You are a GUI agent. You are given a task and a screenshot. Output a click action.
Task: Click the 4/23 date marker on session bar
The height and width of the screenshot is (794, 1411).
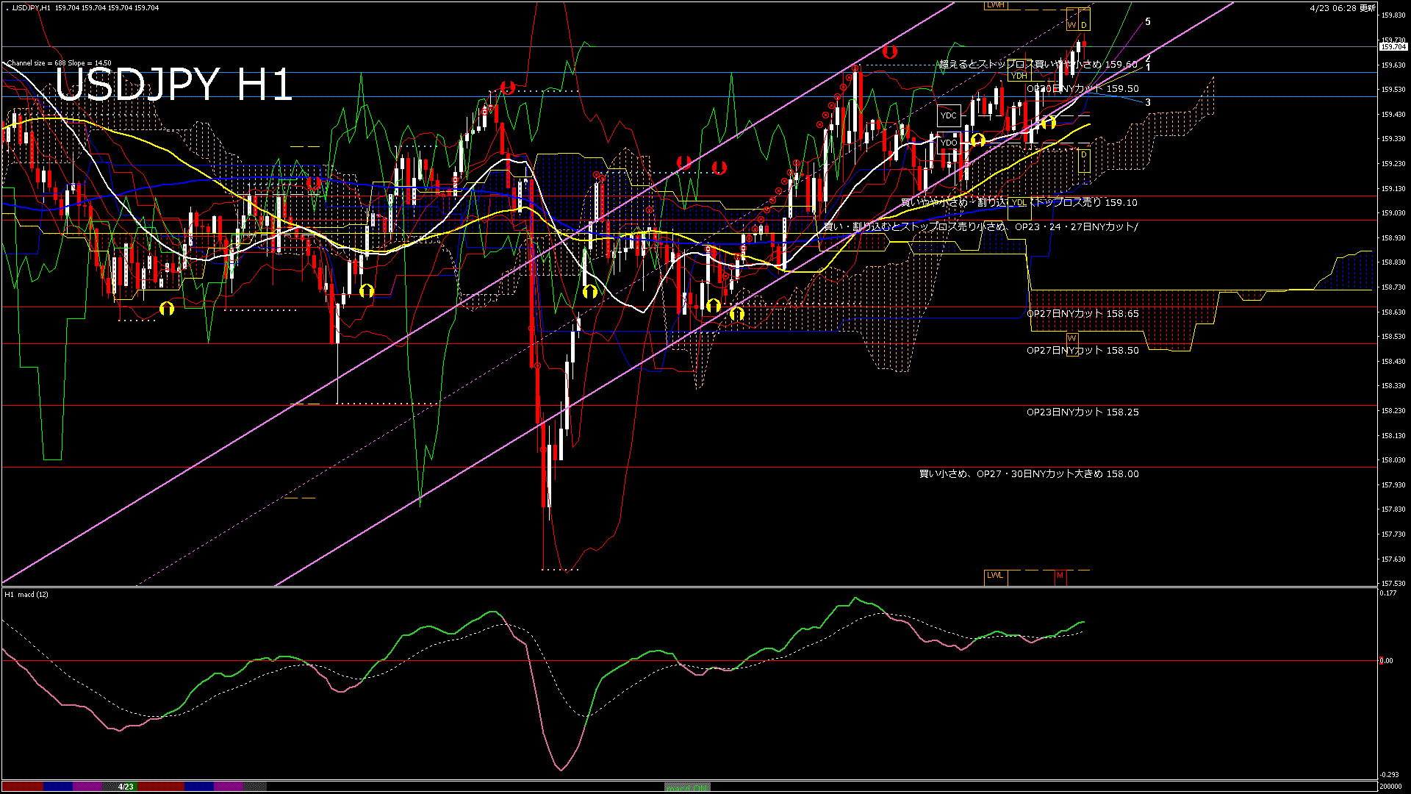126,787
